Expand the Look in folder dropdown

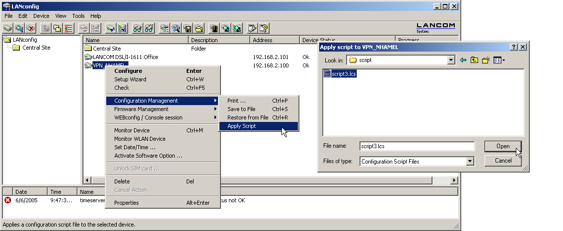click(451, 60)
